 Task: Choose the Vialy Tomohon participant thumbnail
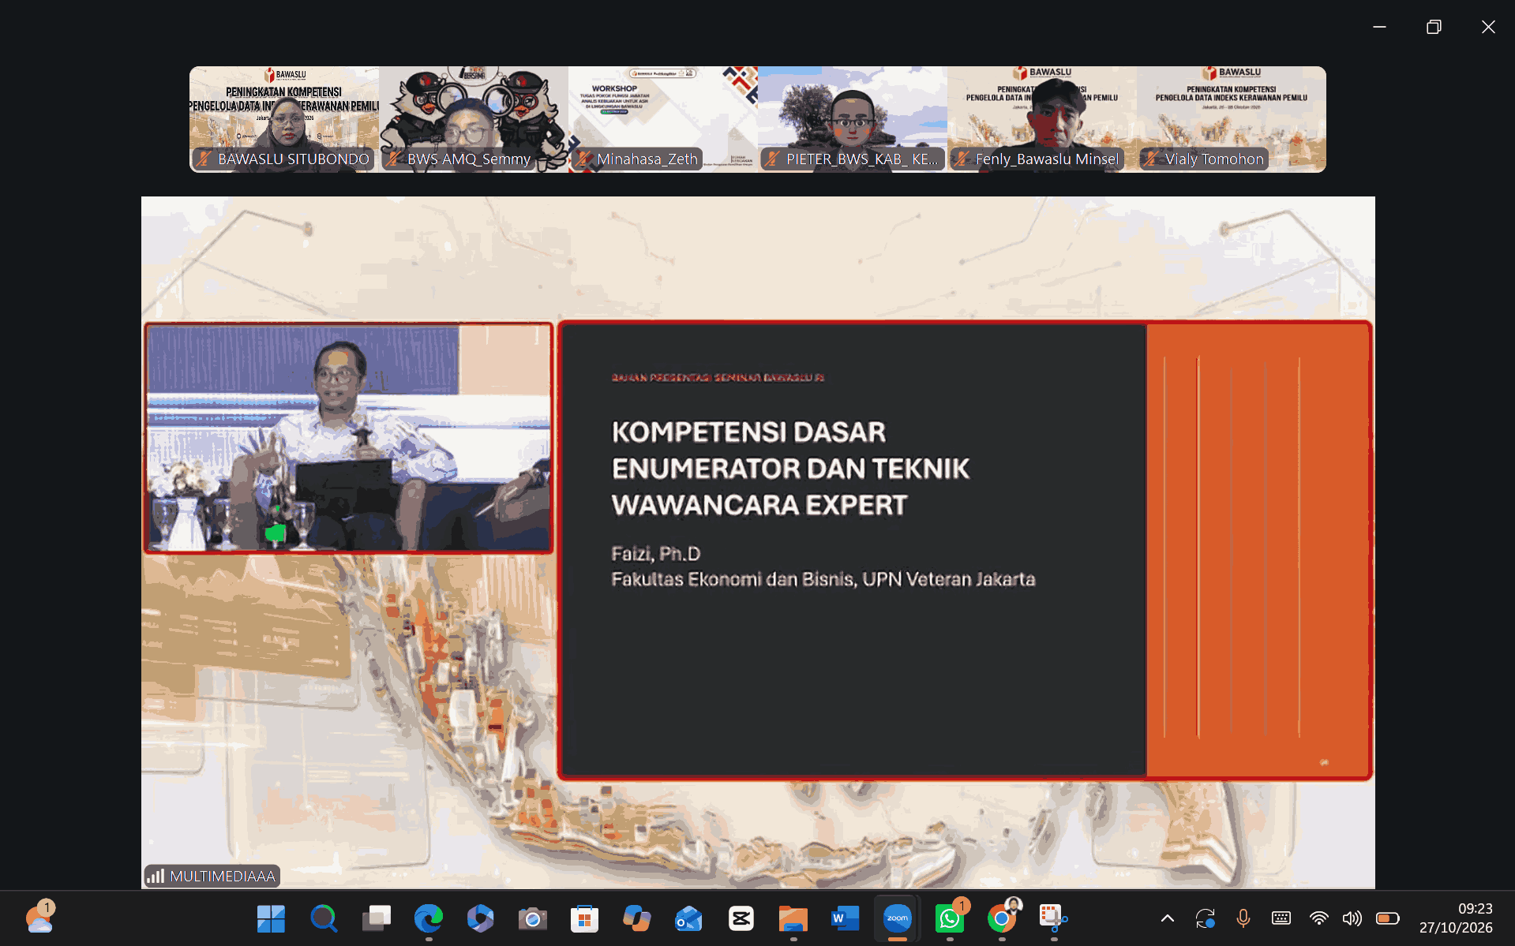1232,119
